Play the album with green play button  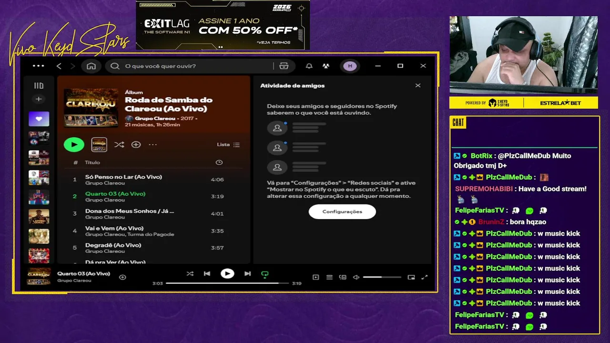(x=74, y=144)
